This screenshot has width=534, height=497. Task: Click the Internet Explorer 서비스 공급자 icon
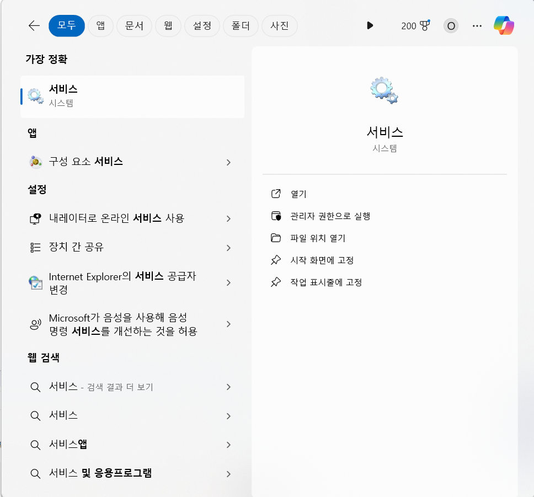click(35, 282)
